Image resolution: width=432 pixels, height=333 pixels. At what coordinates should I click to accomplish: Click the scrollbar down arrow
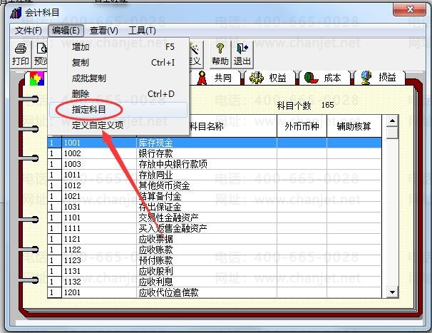point(392,292)
